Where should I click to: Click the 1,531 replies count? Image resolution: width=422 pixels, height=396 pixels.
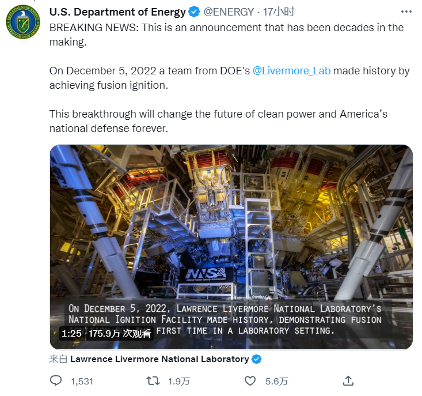pyautogui.click(x=82, y=381)
